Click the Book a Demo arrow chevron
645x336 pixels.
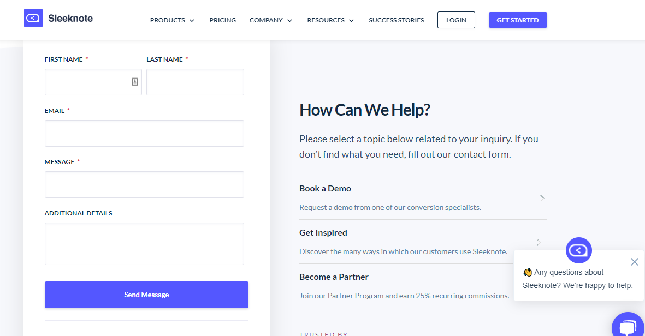[x=542, y=199]
